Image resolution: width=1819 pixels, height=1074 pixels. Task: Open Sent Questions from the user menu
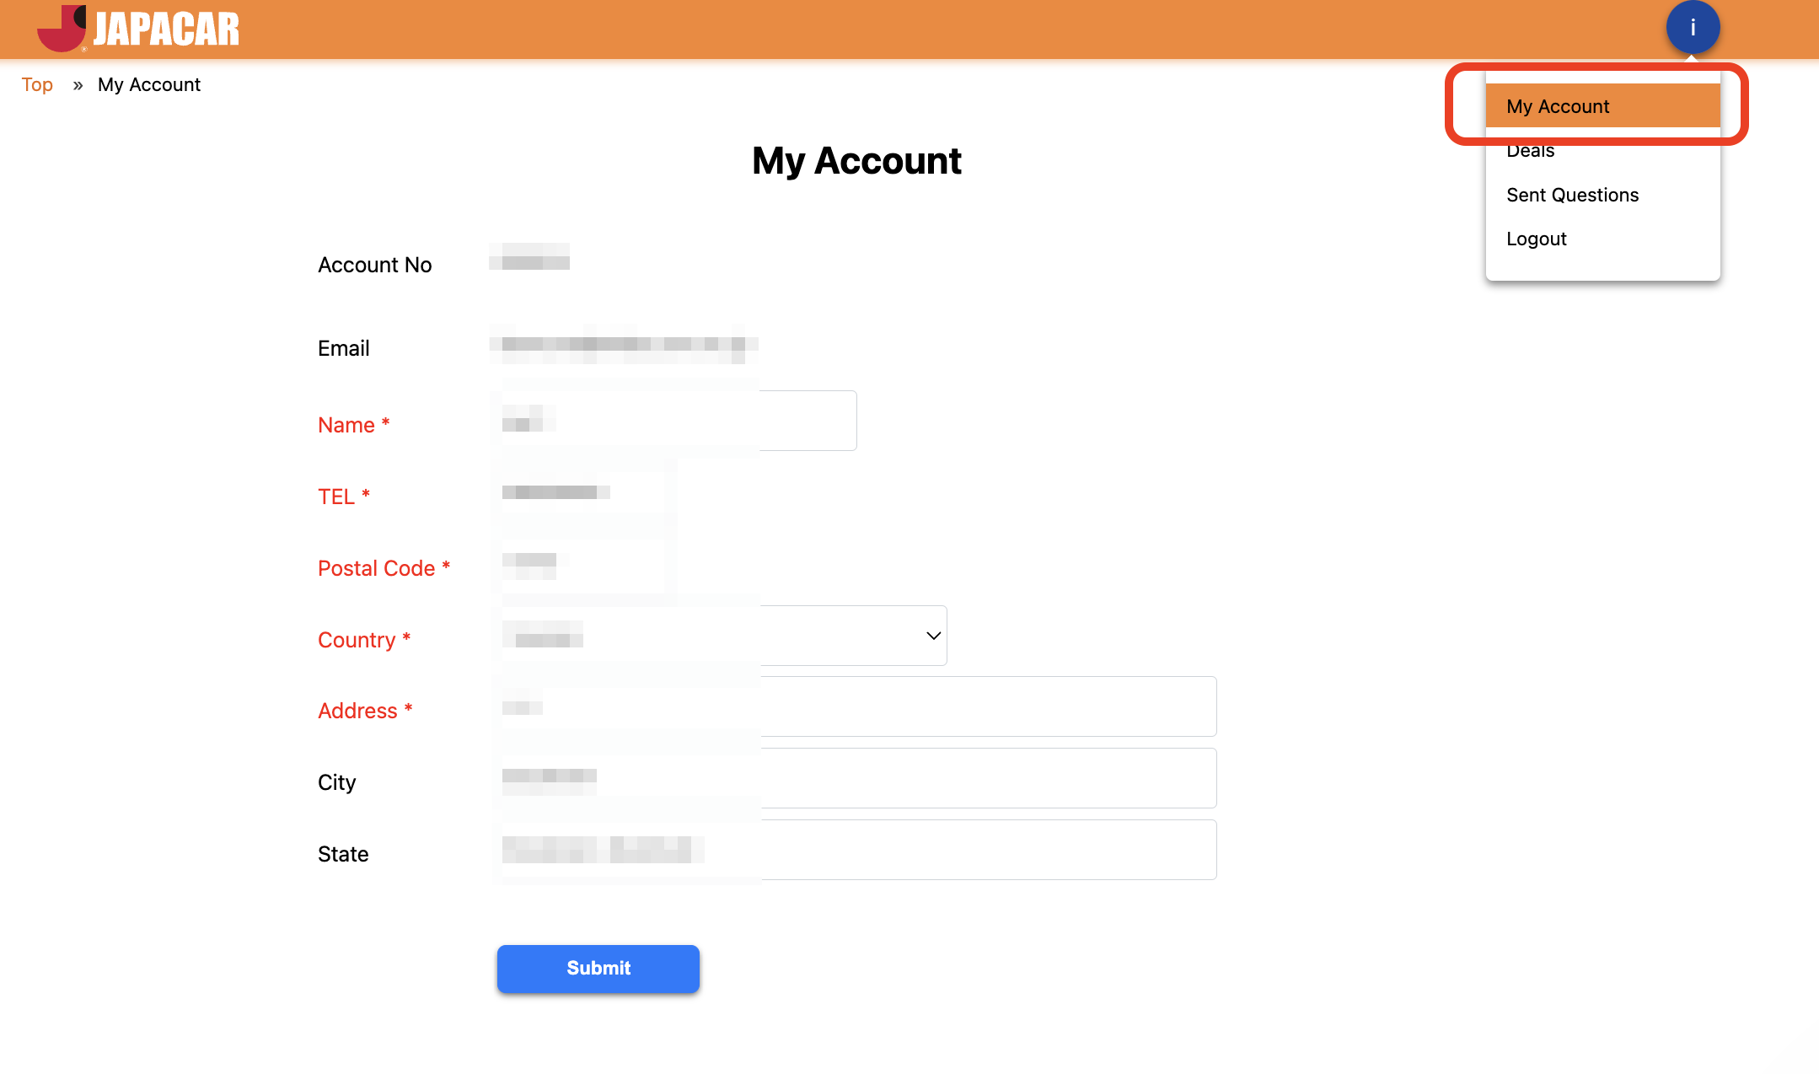click(1572, 196)
